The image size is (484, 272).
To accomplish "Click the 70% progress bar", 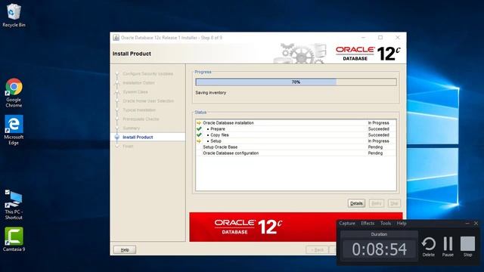I will [x=296, y=82].
